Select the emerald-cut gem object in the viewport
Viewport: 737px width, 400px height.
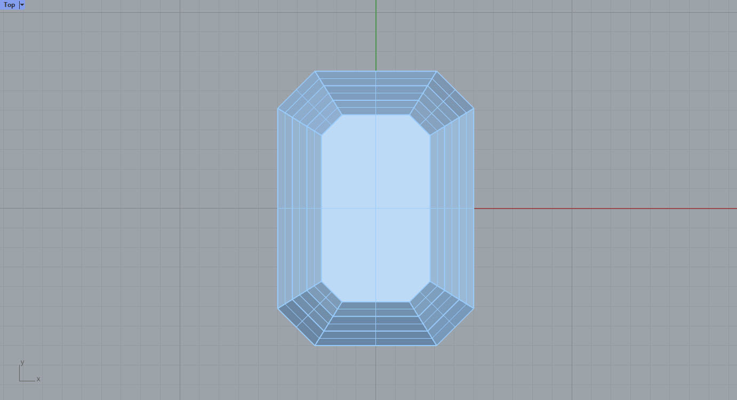pos(375,208)
